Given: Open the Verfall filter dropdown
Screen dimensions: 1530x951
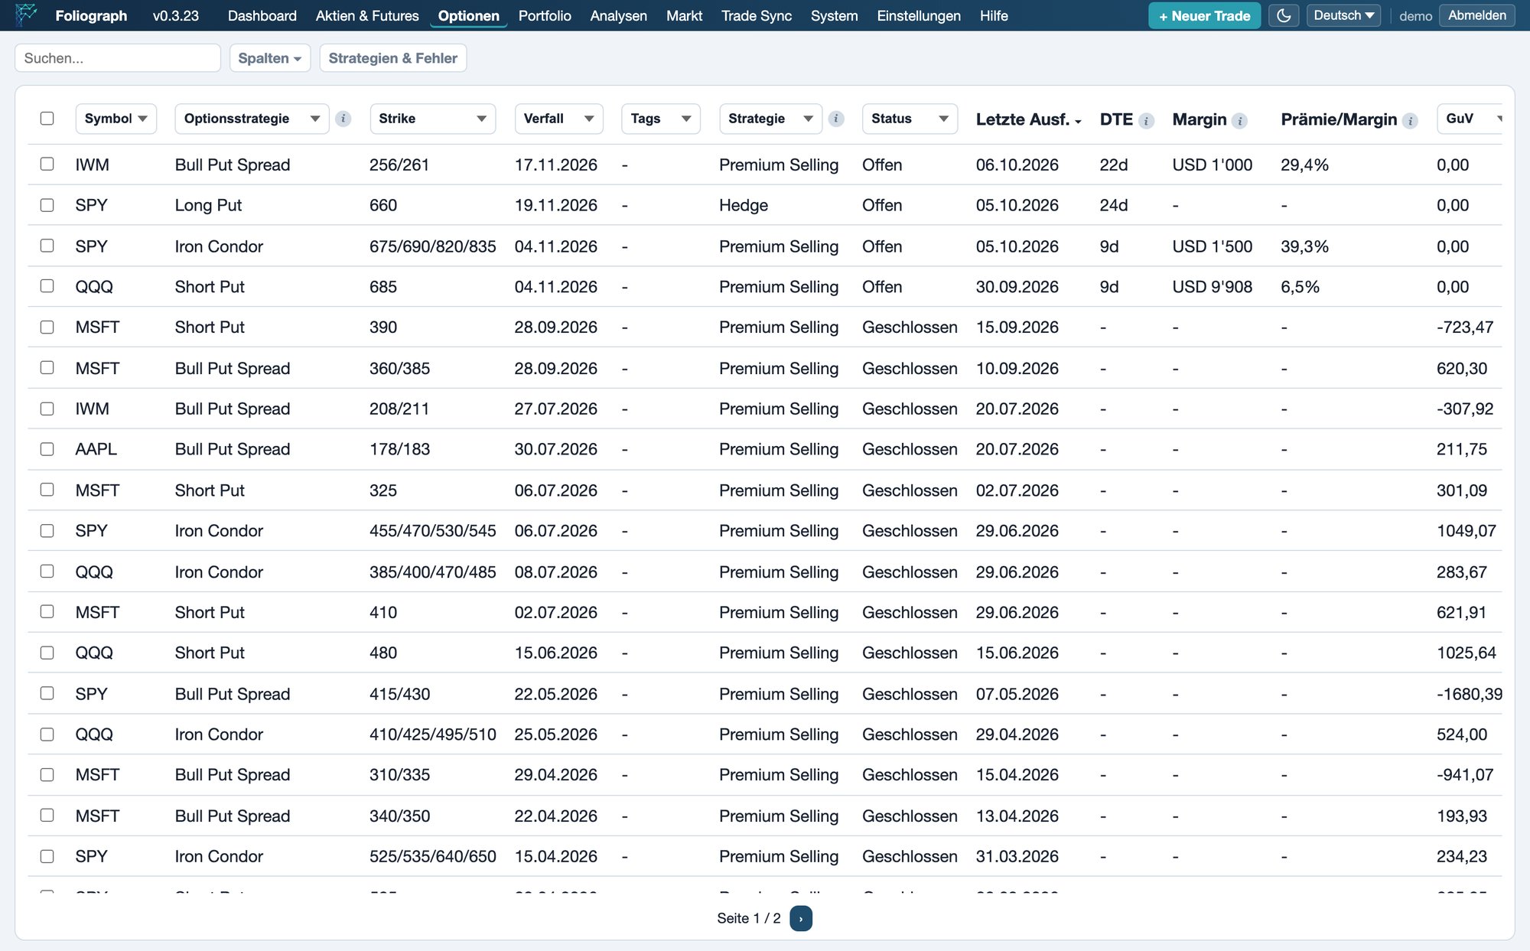Looking at the screenshot, I should click(x=558, y=119).
